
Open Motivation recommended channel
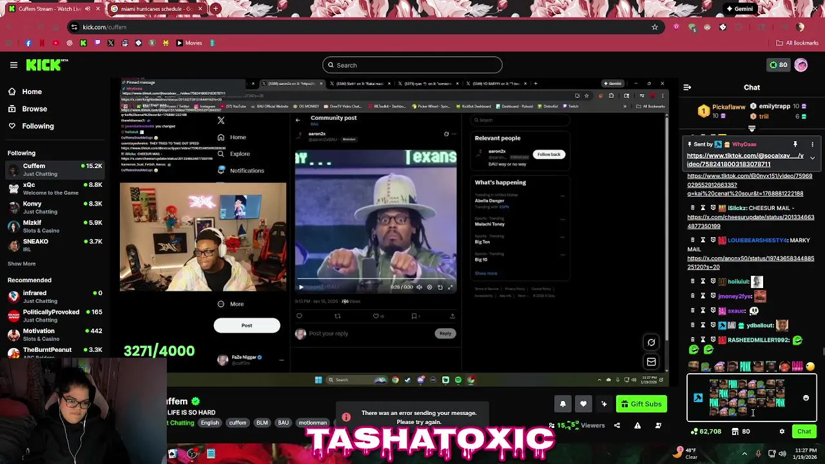click(x=55, y=334)
